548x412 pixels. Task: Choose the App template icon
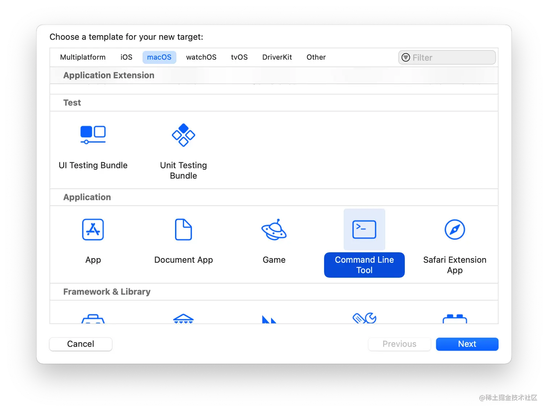tap(93, 229)
